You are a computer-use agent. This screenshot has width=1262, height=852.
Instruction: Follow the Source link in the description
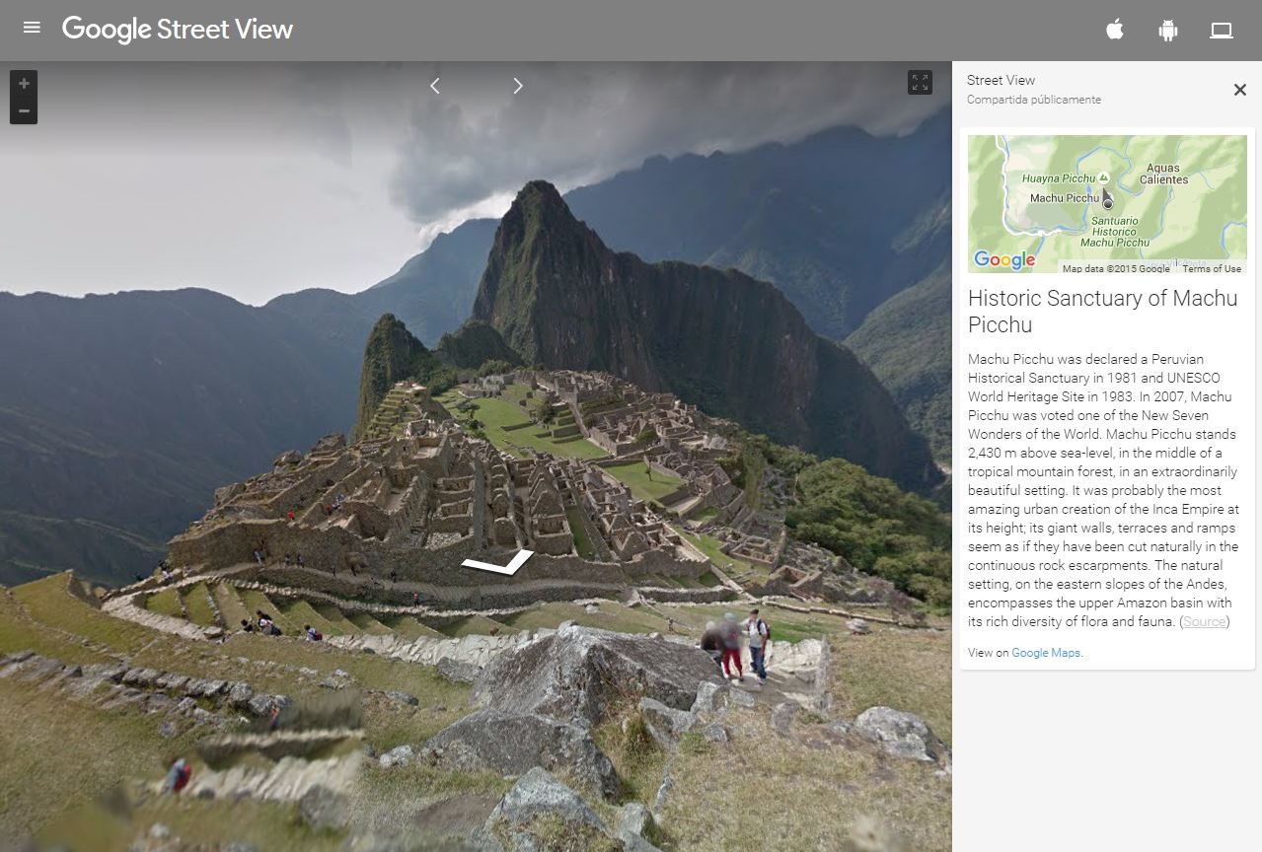pos(1204,621)
